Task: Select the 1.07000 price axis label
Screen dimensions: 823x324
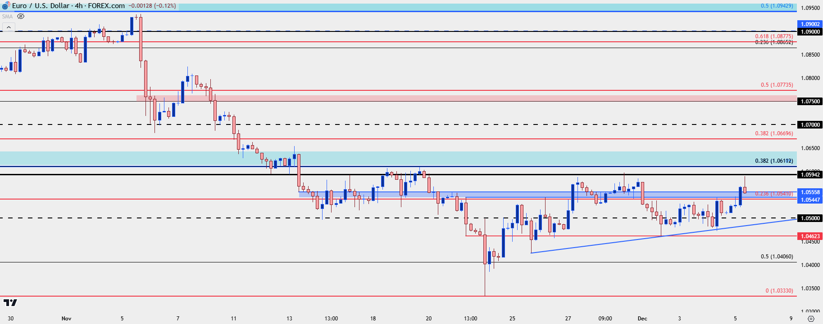Action: click(x=810, y=124)
